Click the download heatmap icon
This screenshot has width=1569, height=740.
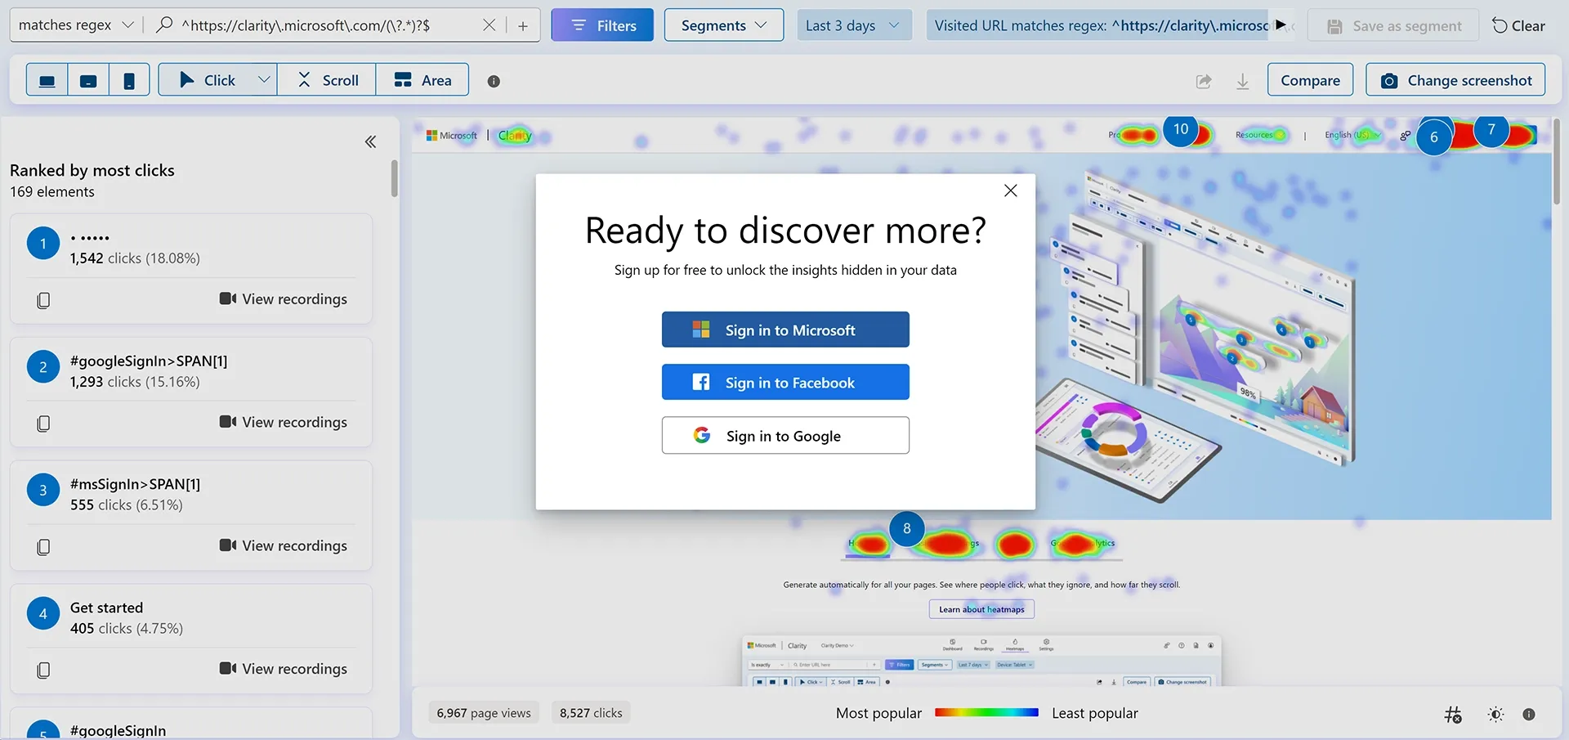(1242, 81)
